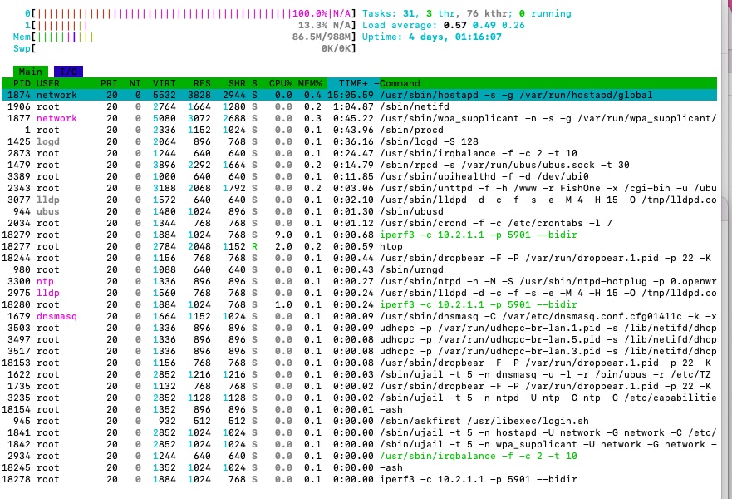Select ujail dnsmasq process PID 1622
Screen dimensions: 732x499
point(359,375)
